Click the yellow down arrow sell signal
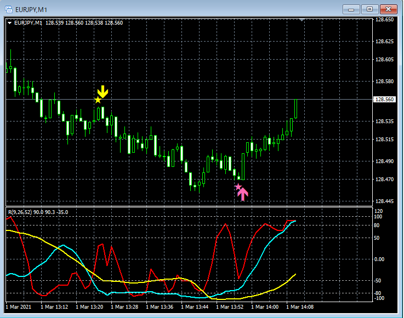This screenshot has height=318, width=404. pos(103,91)
